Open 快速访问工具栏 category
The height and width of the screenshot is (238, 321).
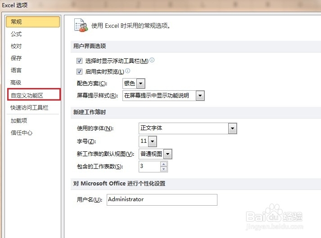pos(29,107)
